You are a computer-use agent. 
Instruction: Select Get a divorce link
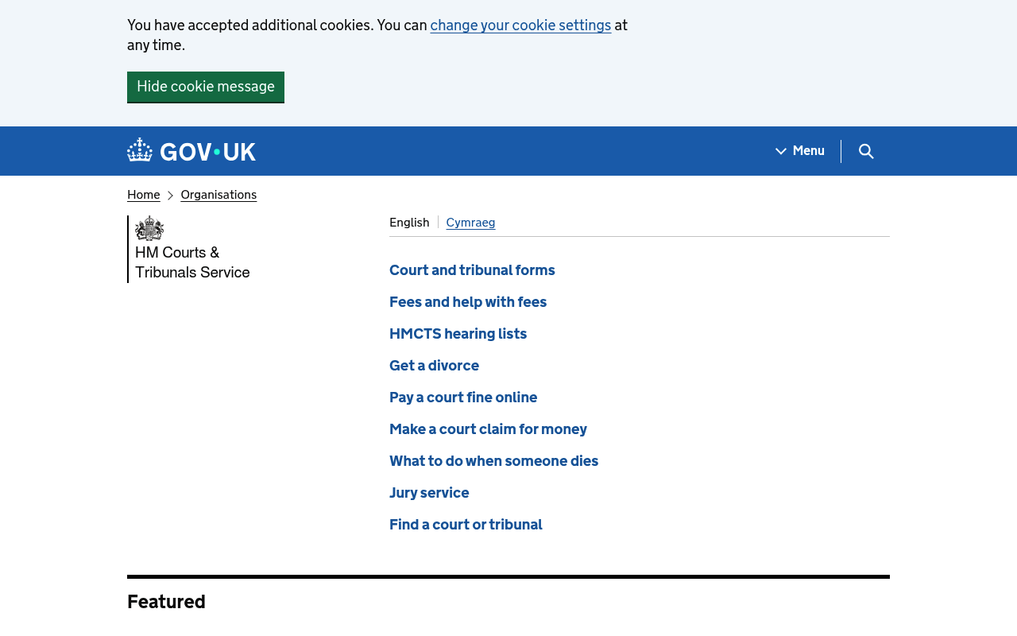pyautogui.click(x=434, y=366)
